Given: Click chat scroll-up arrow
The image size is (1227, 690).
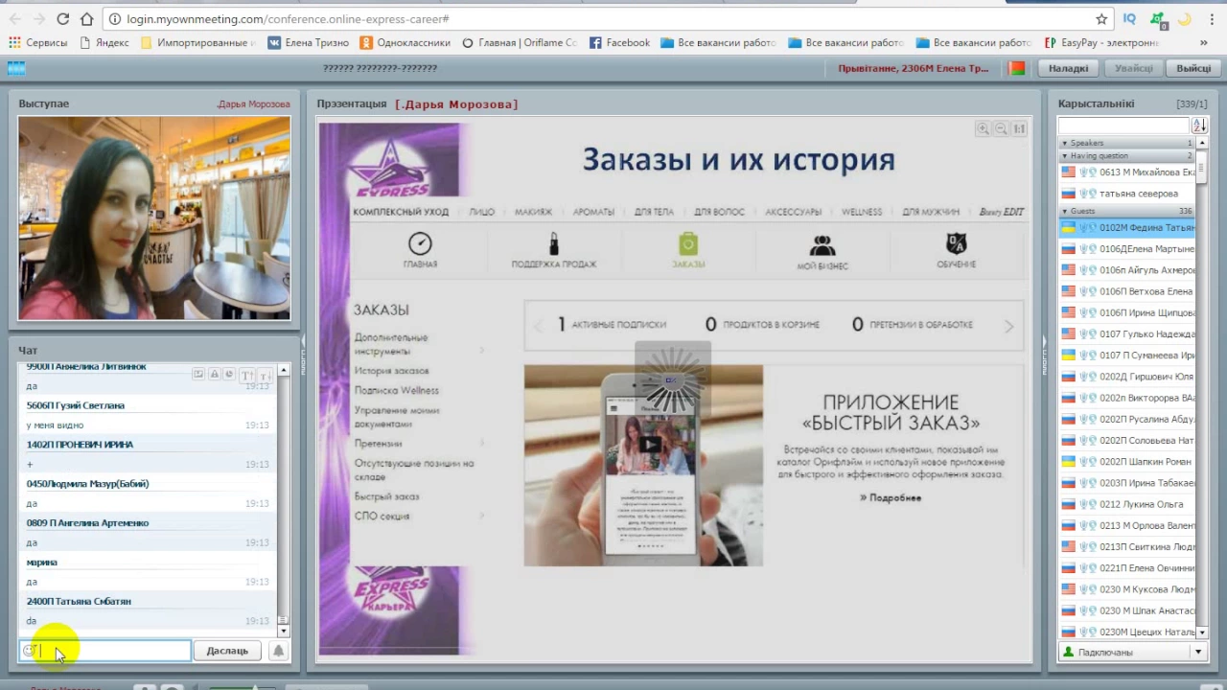Looking at the screenshot, I should click(x=283, y=370).
